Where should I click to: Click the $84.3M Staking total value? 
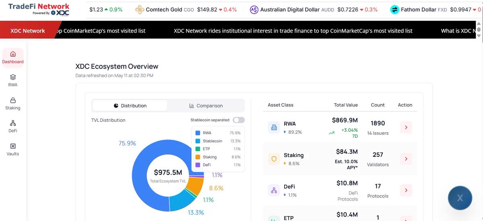pyautogui.click(x=347, y=151)
